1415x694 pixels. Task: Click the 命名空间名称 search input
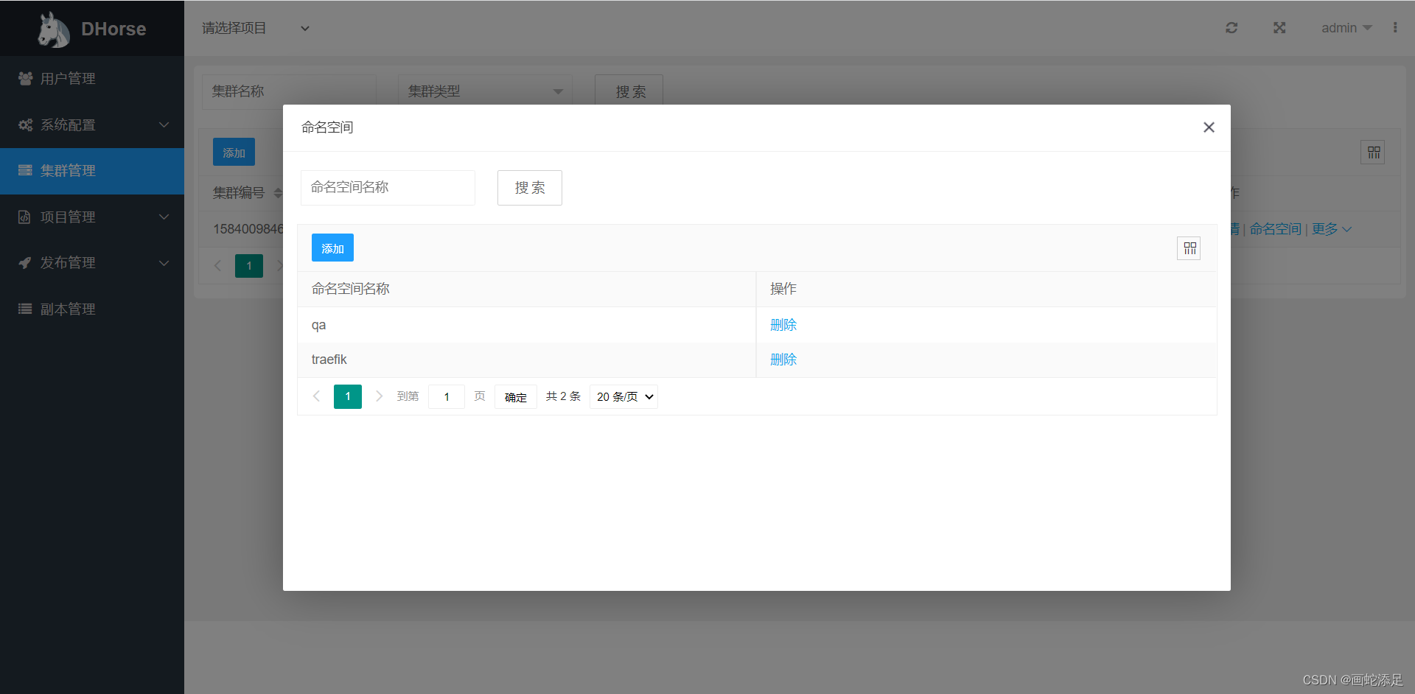point(388,188)
